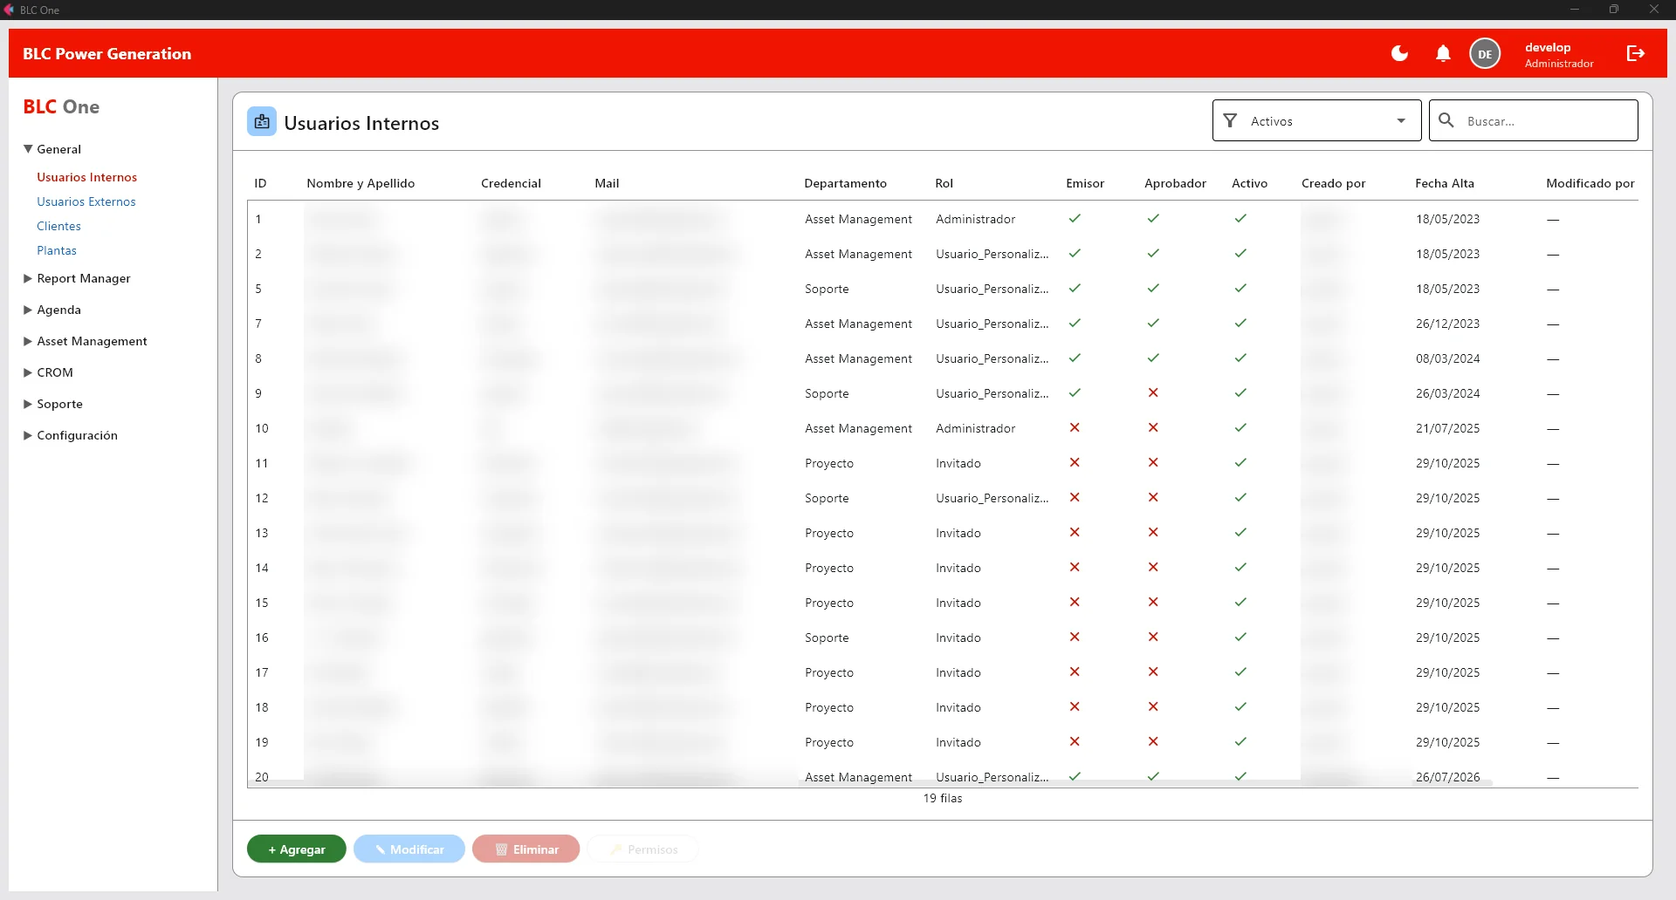1676x900 pixels.
Task: Expand the Configuración section
Action: pos(71,435)
